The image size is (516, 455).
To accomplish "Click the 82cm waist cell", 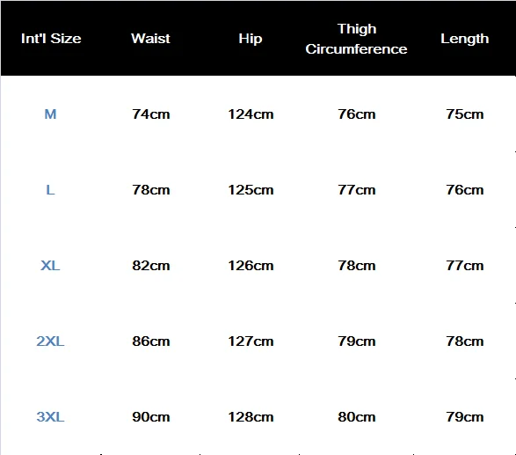I will (x=151, y=266).
